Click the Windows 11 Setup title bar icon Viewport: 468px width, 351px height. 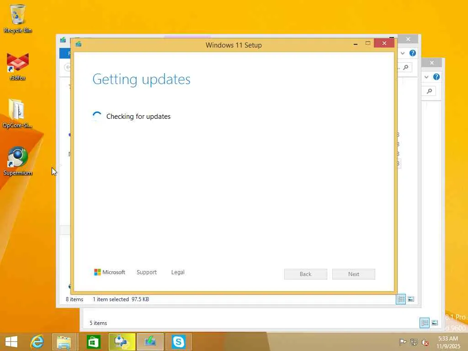79,44
